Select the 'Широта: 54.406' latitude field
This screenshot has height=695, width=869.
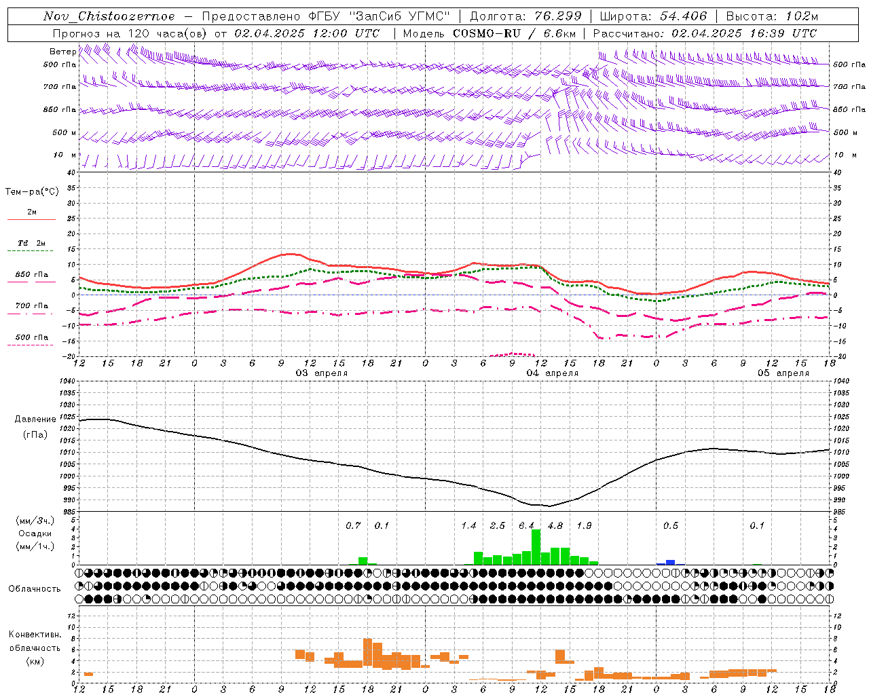click(x=653, y=16)
